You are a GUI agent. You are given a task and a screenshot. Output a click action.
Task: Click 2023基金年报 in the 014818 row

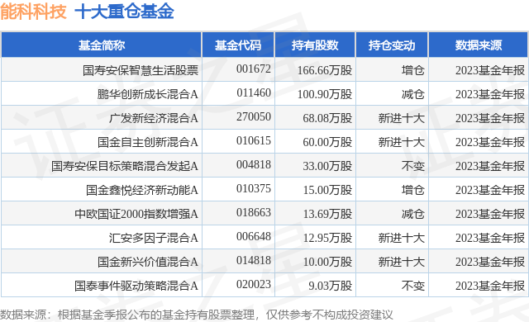tap(490, 262)
